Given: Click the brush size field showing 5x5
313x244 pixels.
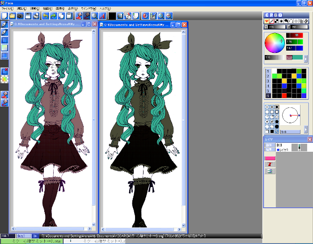Looking at the screenshot, I should (290, 132).
